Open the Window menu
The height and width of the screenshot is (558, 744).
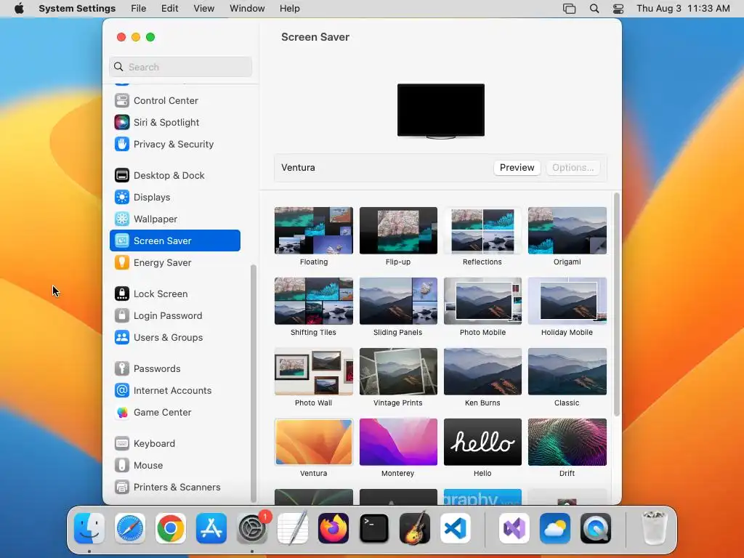pyautogui.click(x=247, y=9)
